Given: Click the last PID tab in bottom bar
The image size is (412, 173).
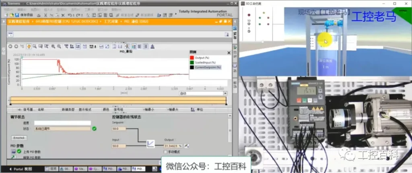Looking at the screenshot, I should [x=139, y=169].
